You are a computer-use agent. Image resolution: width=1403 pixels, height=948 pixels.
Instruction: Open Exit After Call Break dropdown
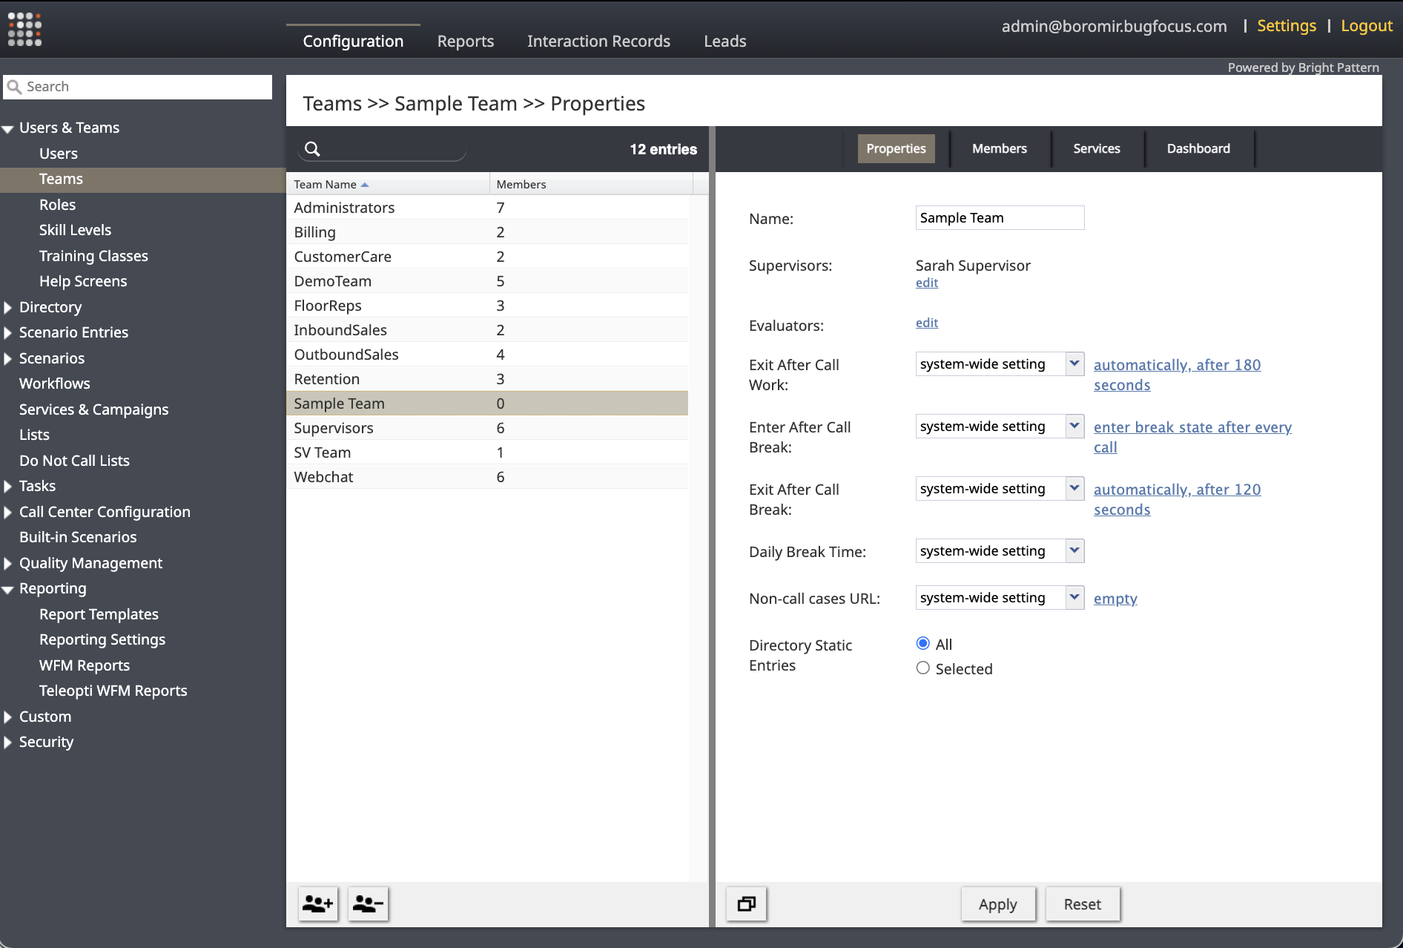pos(1074,488)
